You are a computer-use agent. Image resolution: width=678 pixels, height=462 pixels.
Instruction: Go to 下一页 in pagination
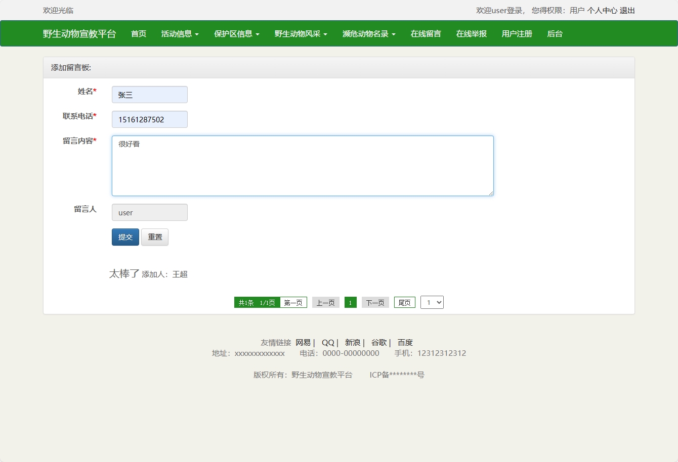click(375, 302)
